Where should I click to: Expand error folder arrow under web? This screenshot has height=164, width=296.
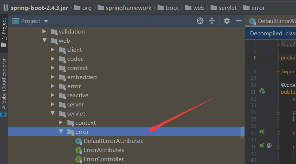[x=53, y=86]
